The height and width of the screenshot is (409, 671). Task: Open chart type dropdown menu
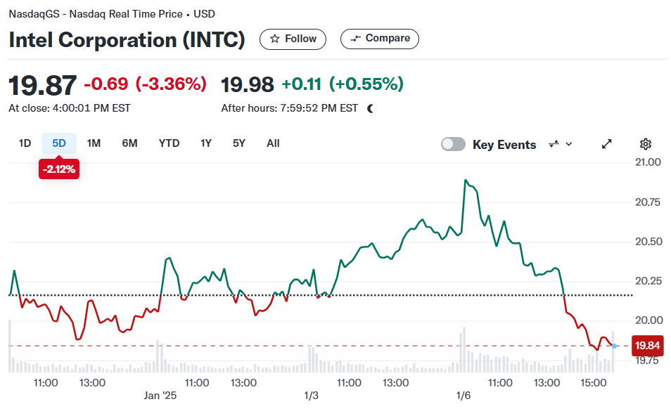tap(561, 145)
